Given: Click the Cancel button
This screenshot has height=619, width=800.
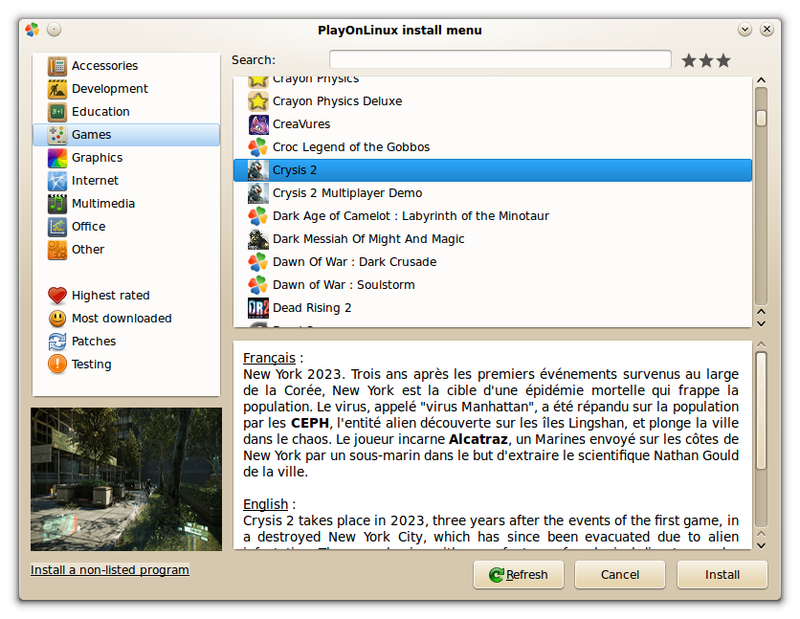Looking at the screenshot, I should click(x=620, y=575).
